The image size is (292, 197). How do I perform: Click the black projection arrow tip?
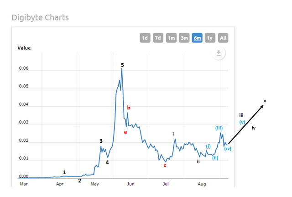(x=263, y=105)
